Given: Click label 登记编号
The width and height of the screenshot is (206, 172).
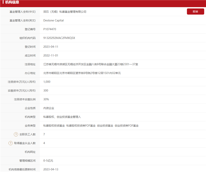Looking at the screenshot, I should pos(30,29).
